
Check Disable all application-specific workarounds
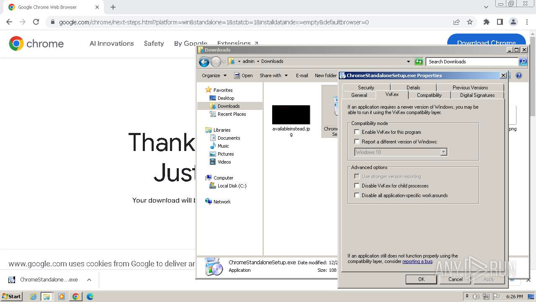point(357,195)
